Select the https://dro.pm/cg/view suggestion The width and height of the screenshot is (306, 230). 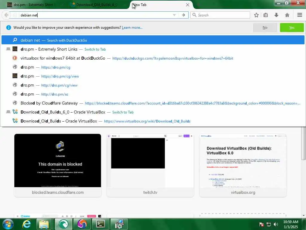pos(153,76)
